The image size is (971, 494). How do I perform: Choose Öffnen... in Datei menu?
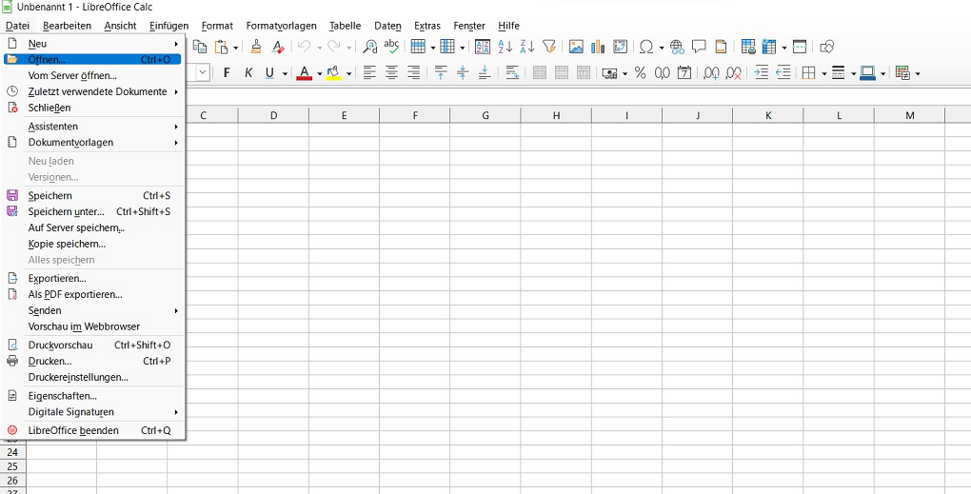[92, 59]
